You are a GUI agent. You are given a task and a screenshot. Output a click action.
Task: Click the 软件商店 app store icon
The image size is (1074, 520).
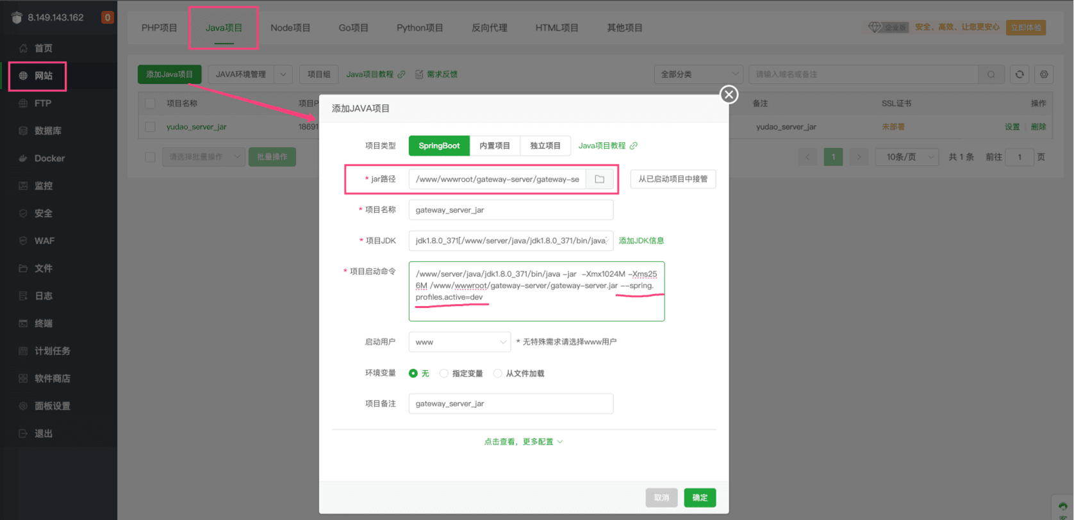(x=23, y=378)
